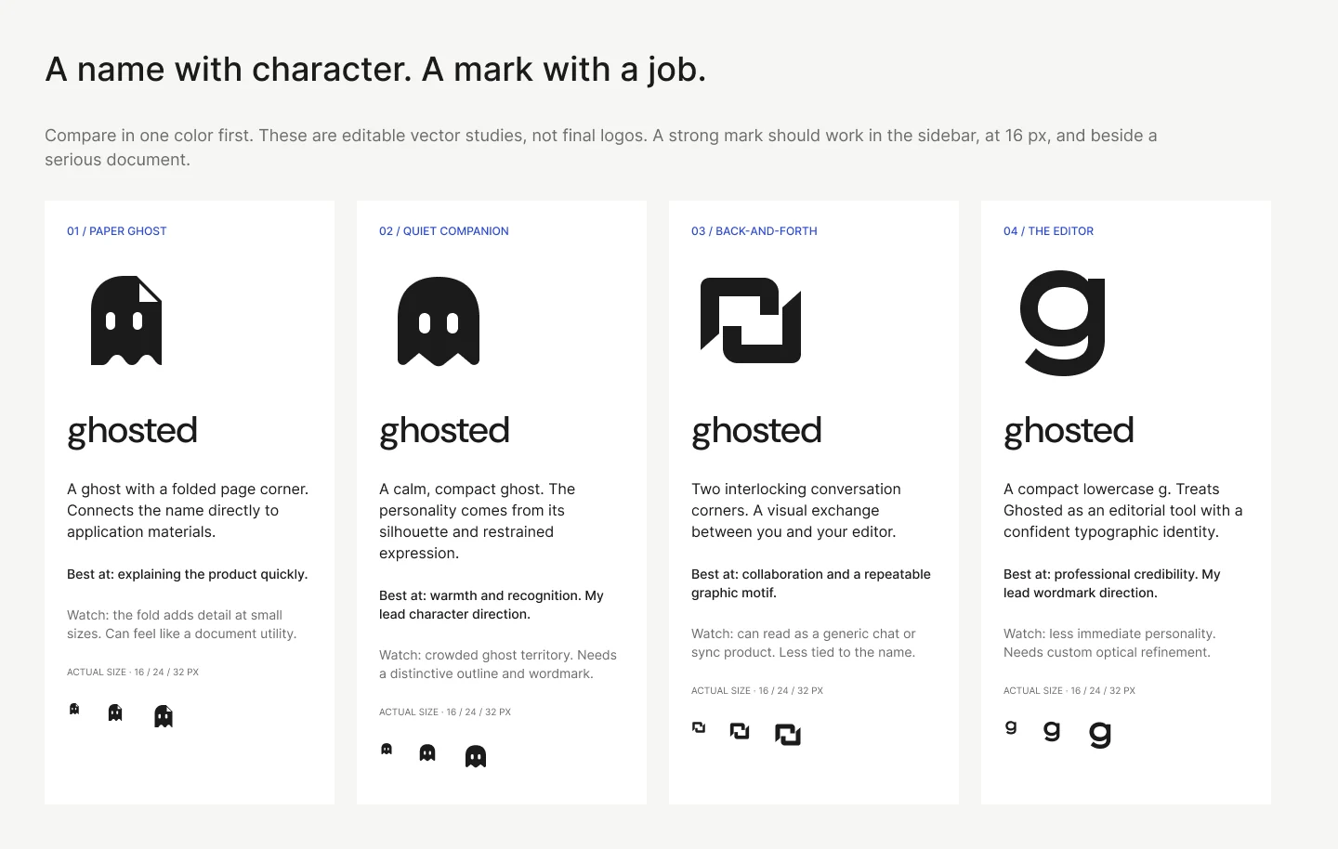Click 'A calm, compact ghost' description

tap(478, 520)
